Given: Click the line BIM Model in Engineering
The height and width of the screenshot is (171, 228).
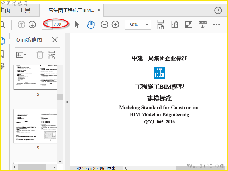Looking at the screenshot, I should point(159,115).
